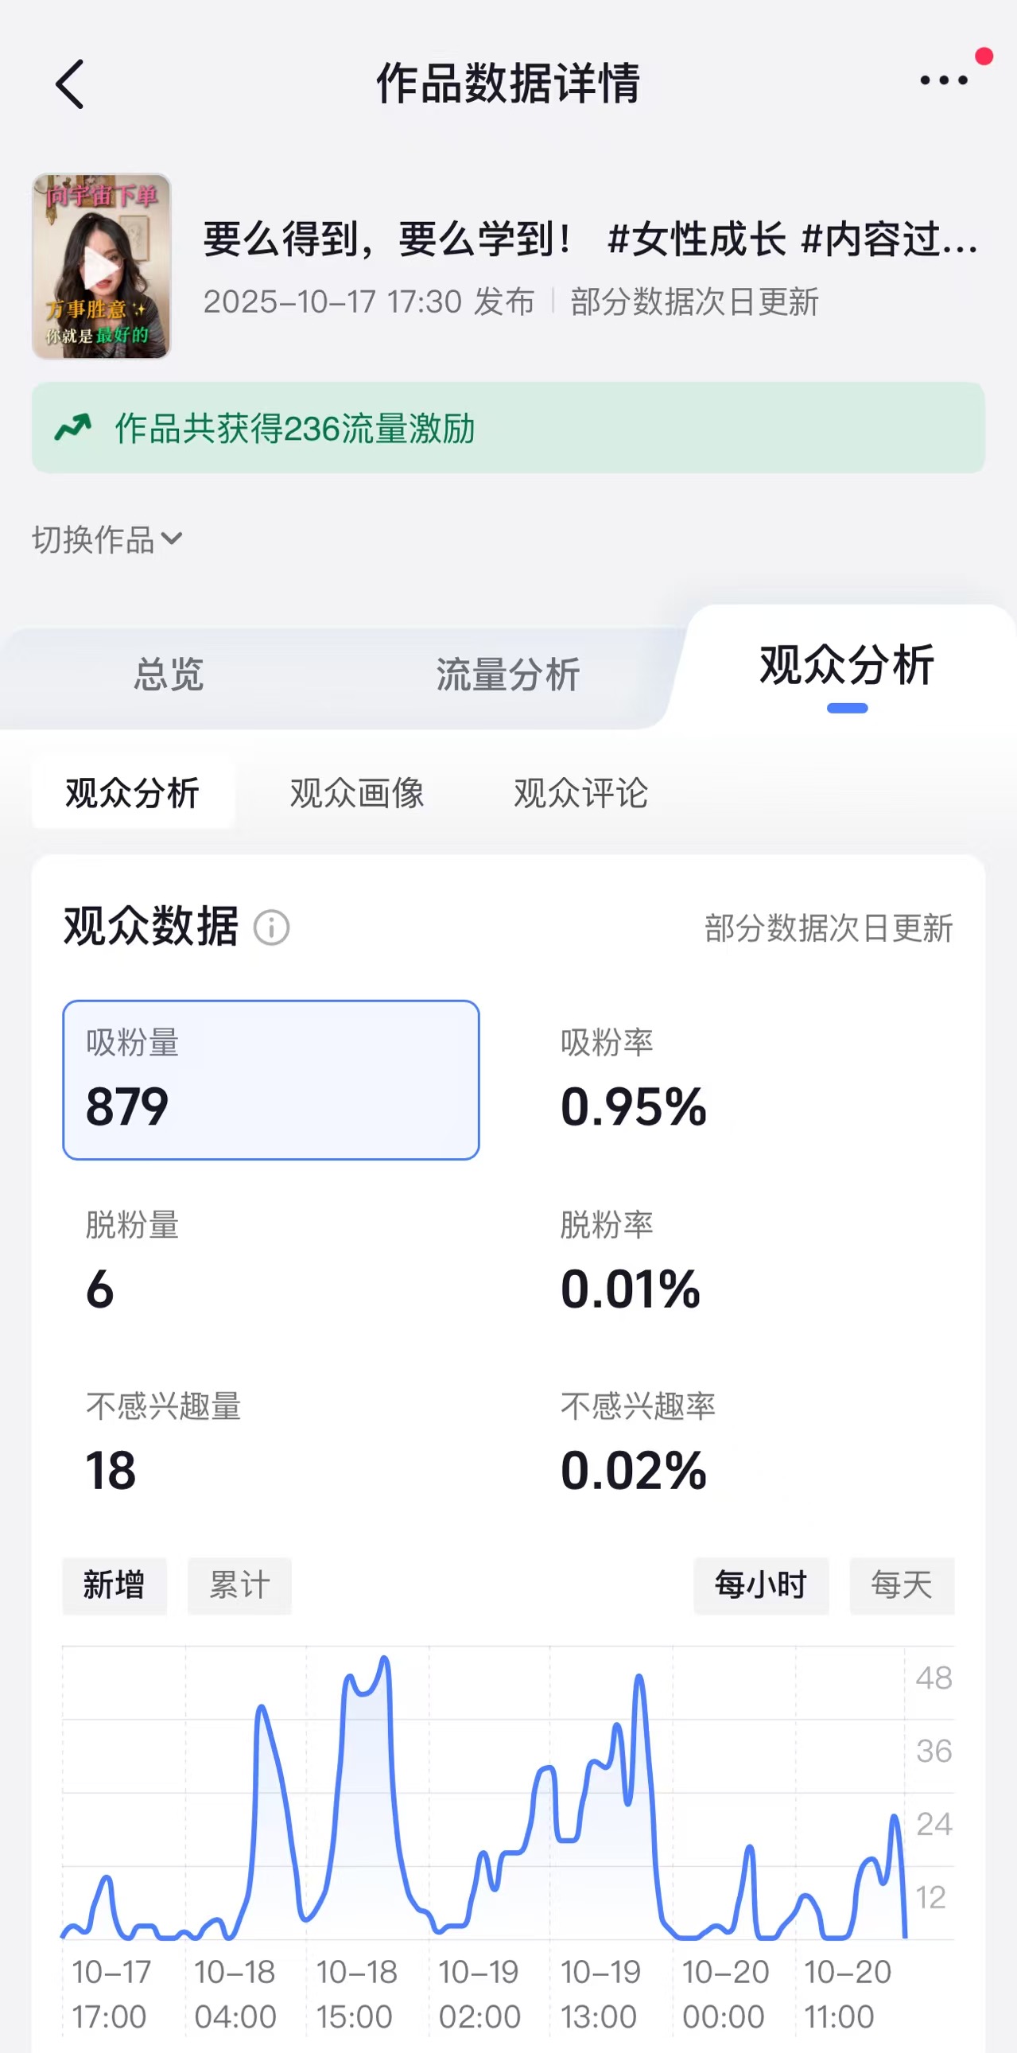Select 每小时 chart granularity
Screen dimensions: 1017x2053
pyautogui.click(x=760, y=1585)
